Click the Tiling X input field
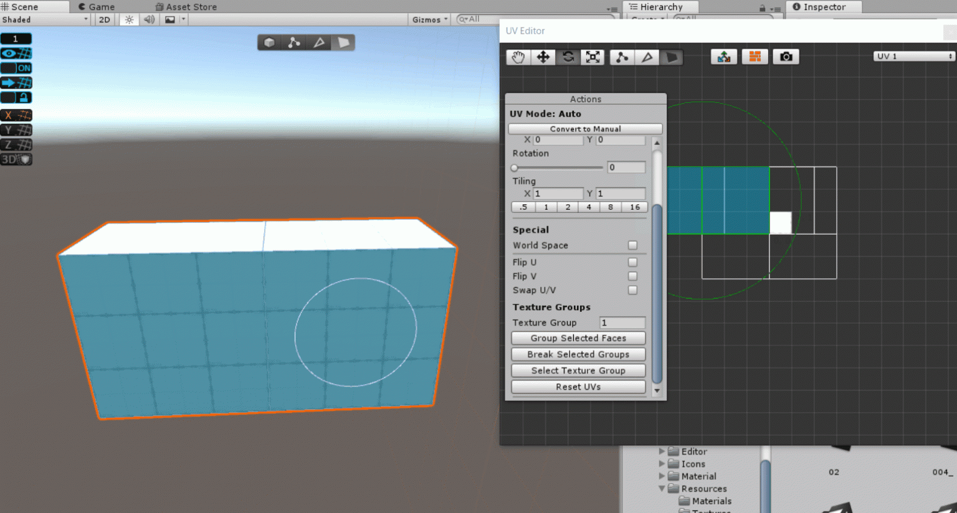This screenshot has width=957, height=513. 558,193
